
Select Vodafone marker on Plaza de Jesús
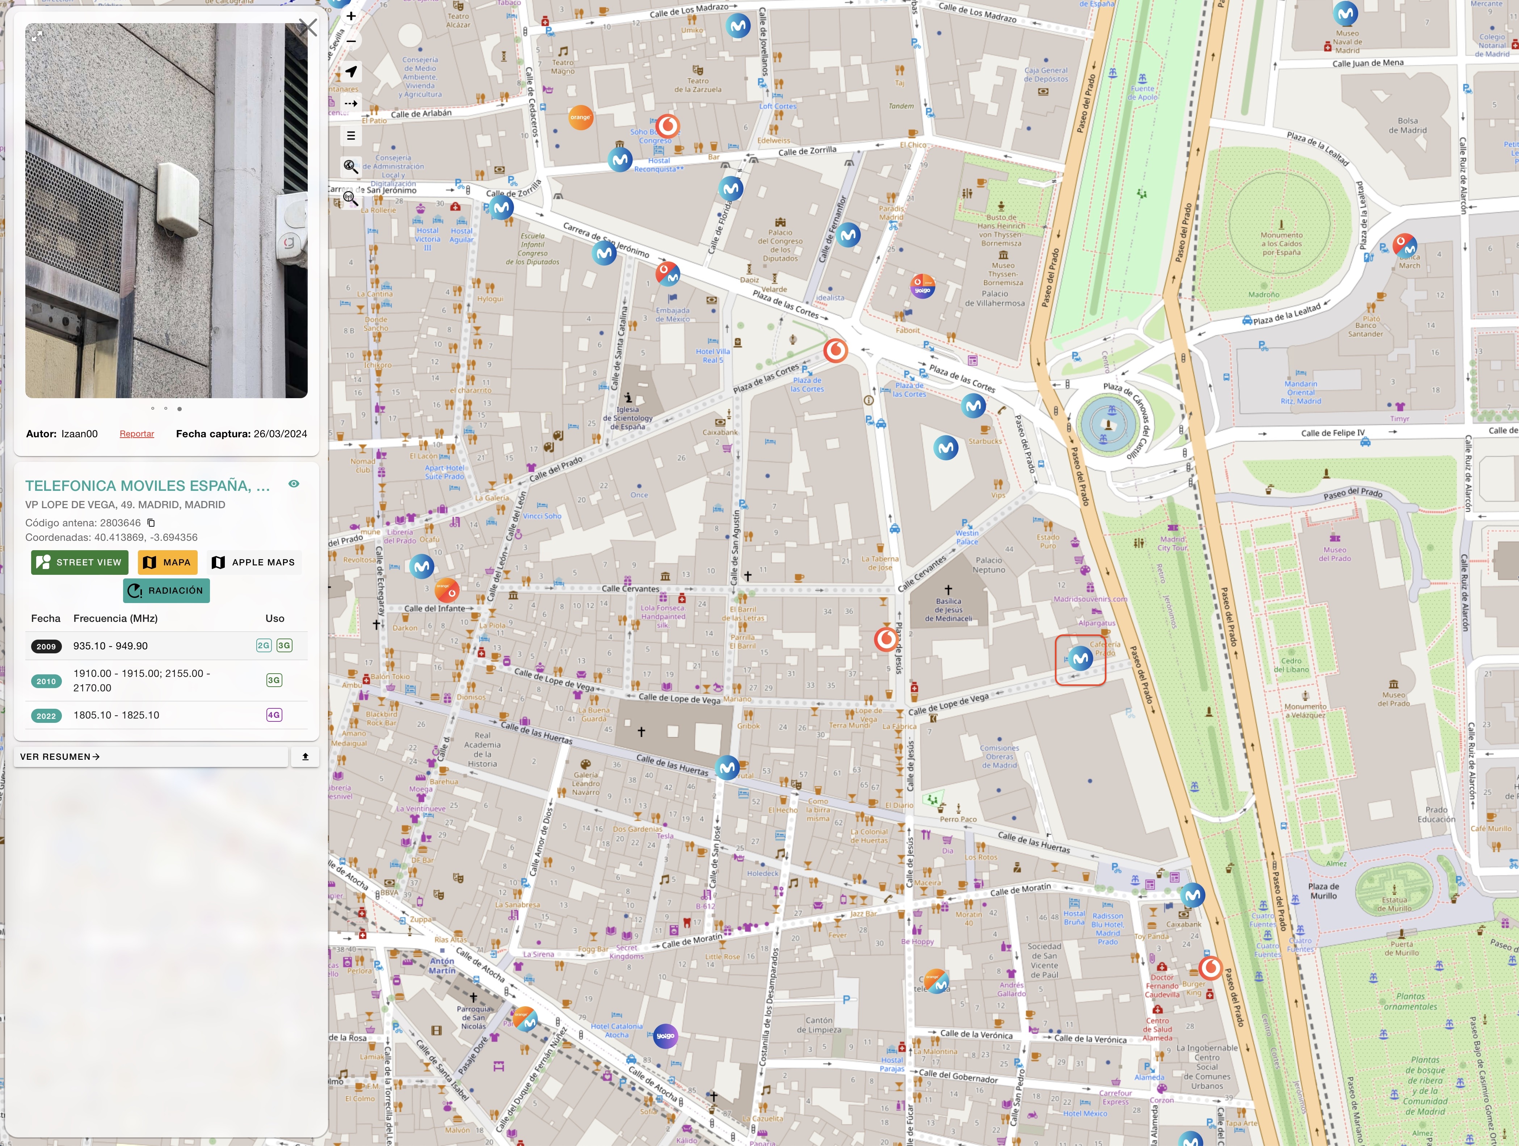886,639
